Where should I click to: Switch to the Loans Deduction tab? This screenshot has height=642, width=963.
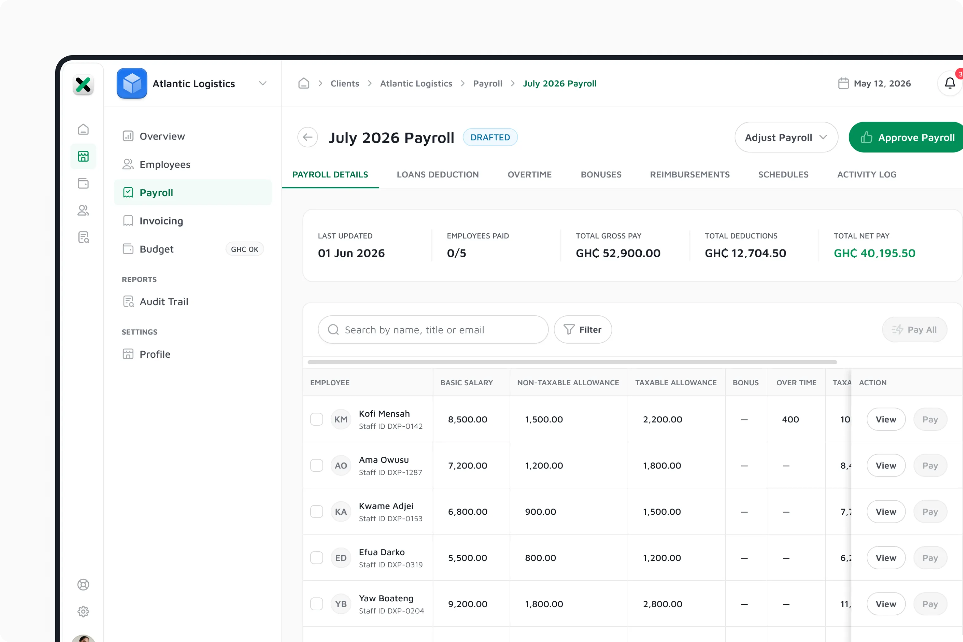[438, 174]
